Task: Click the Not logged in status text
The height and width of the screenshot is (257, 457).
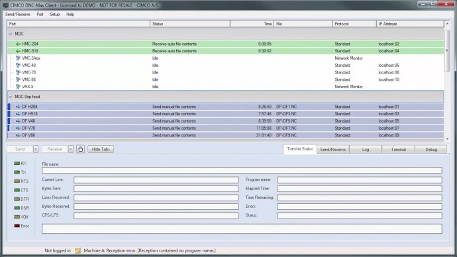Action: [x=58, y=250]
